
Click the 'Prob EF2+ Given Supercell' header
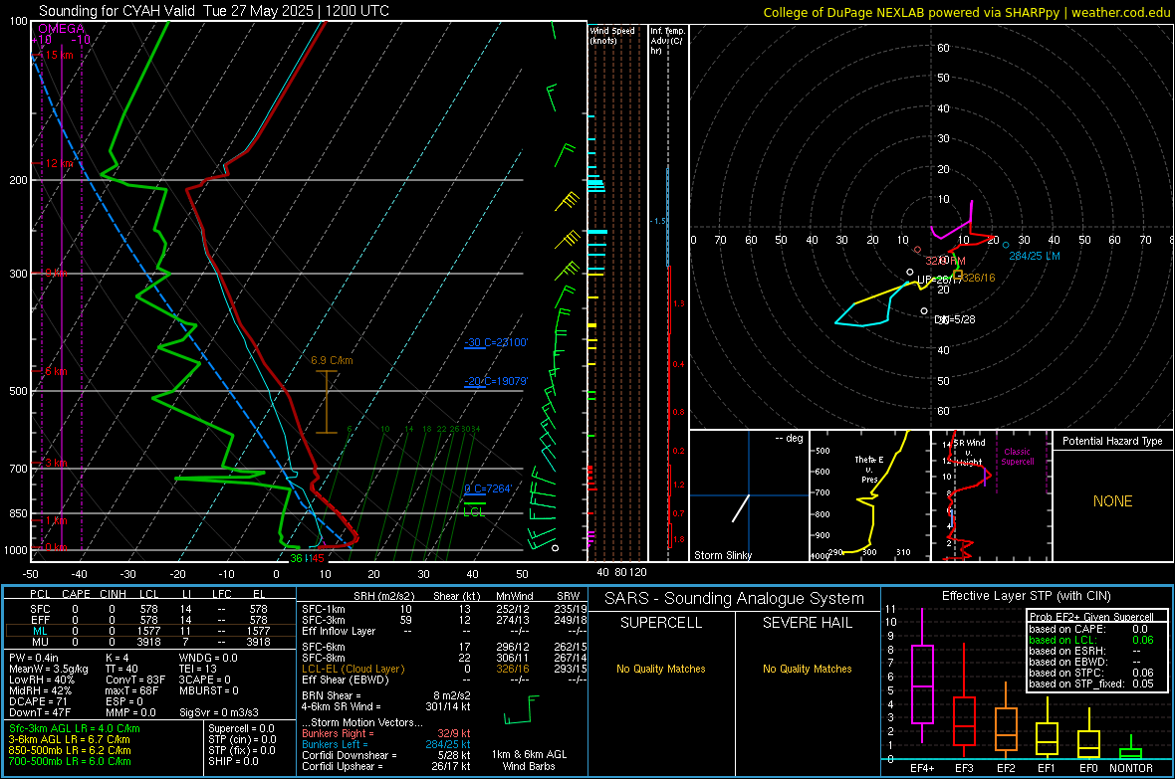click(x=1091, y=617)
